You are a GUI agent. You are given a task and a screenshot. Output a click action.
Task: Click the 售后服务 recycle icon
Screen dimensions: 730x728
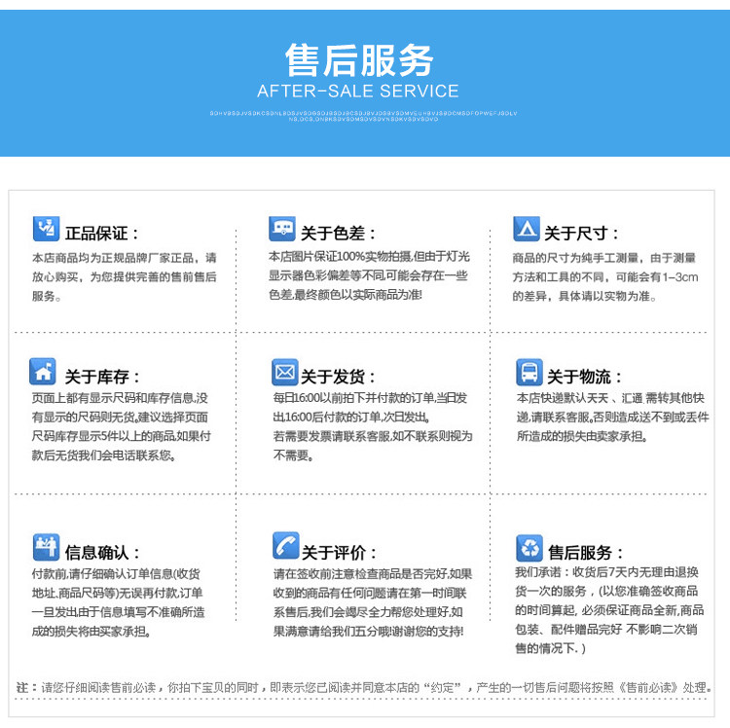point(529,548)
